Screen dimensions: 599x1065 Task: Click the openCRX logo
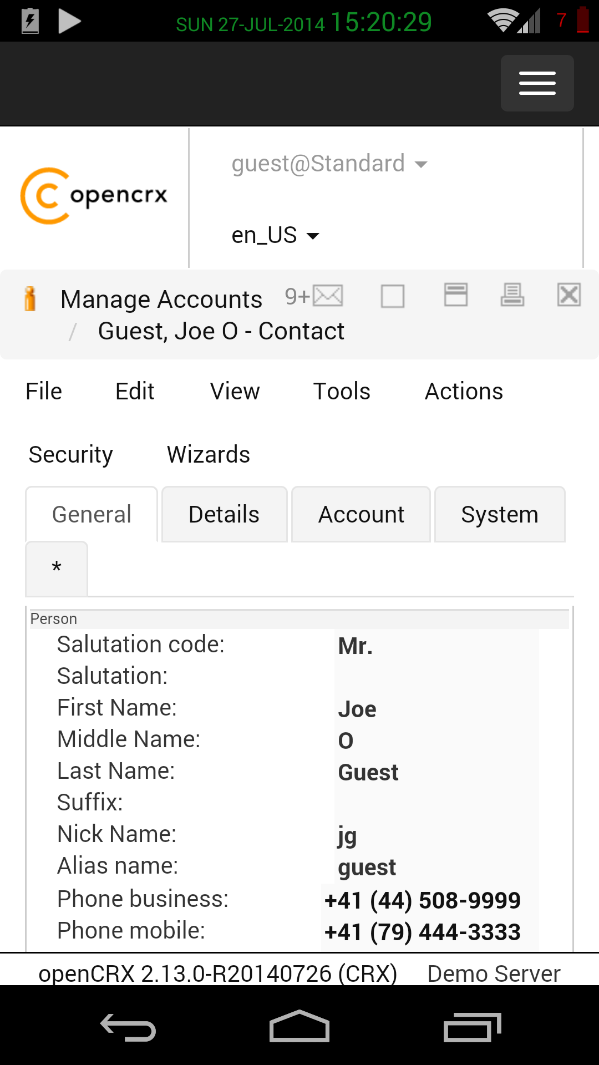[x=94, y=196]
